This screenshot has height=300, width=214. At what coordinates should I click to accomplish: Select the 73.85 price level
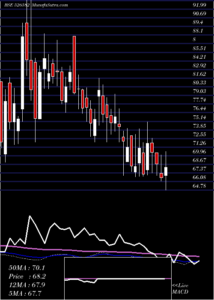tap(199, 126)
